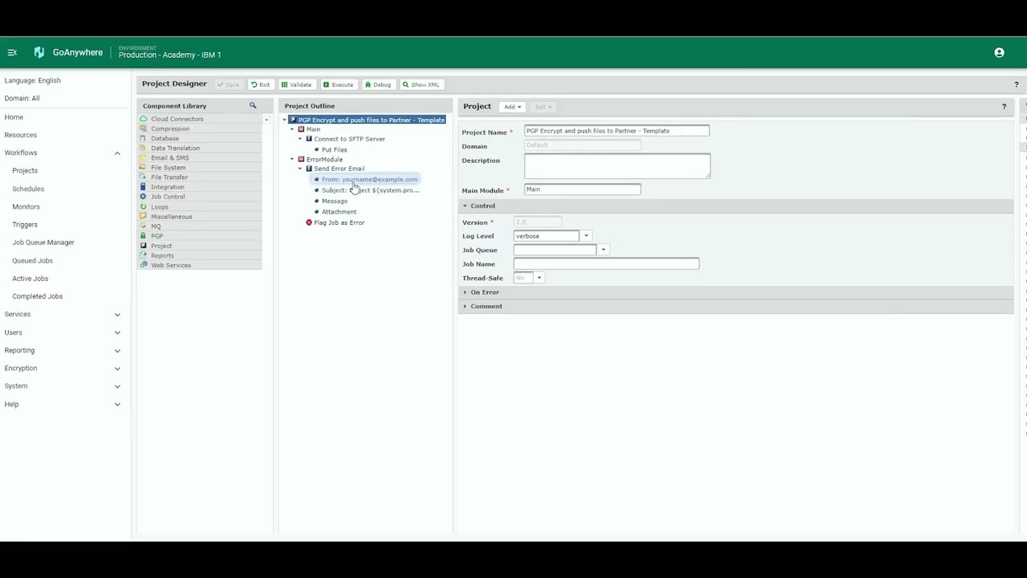This screenshot has height=578, width=1027.
Task: Click the PGP lock icon
Action: coord(144,236)
